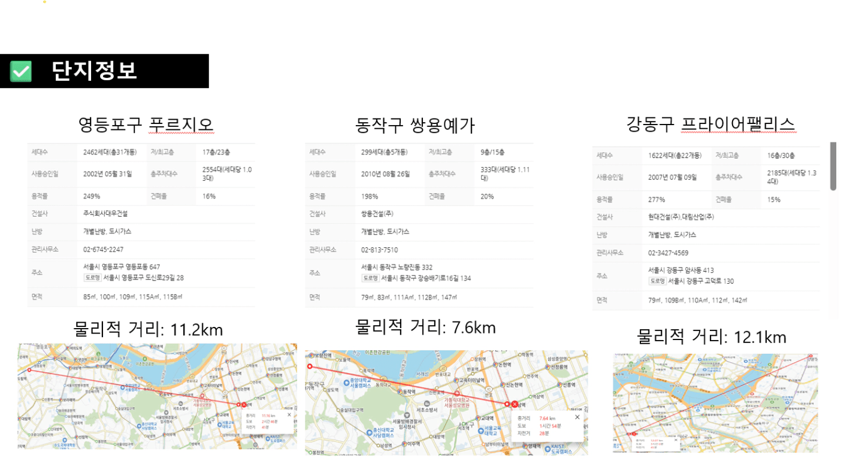Select the floor value 17층/23층

click(x=217, y=152)
